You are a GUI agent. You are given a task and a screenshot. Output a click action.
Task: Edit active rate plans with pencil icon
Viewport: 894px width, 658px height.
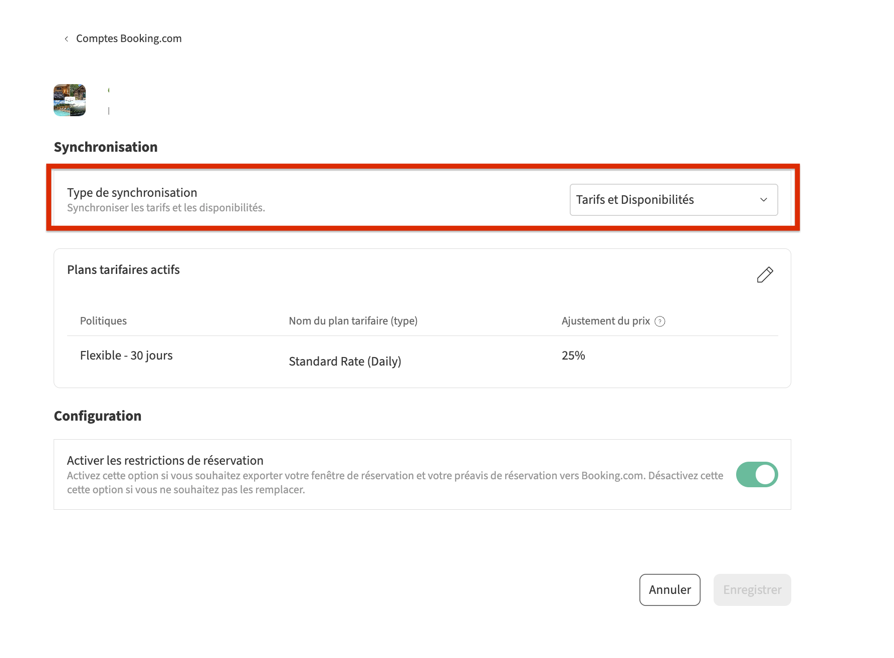click(x=765, y=274)
